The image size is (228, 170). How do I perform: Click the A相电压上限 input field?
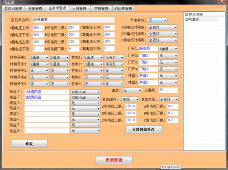[38, 28]
